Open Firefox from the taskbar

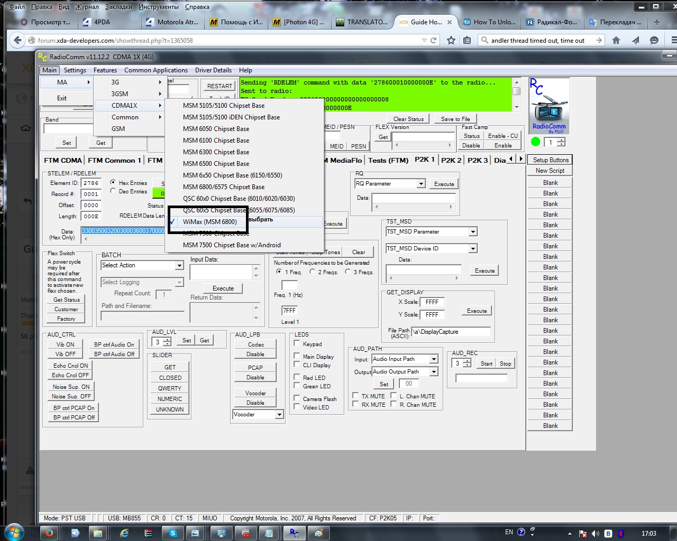point(49,533)
